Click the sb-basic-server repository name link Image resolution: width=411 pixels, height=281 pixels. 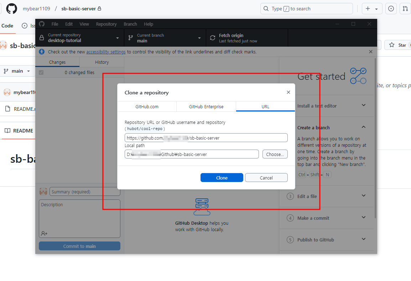(79, 9)
